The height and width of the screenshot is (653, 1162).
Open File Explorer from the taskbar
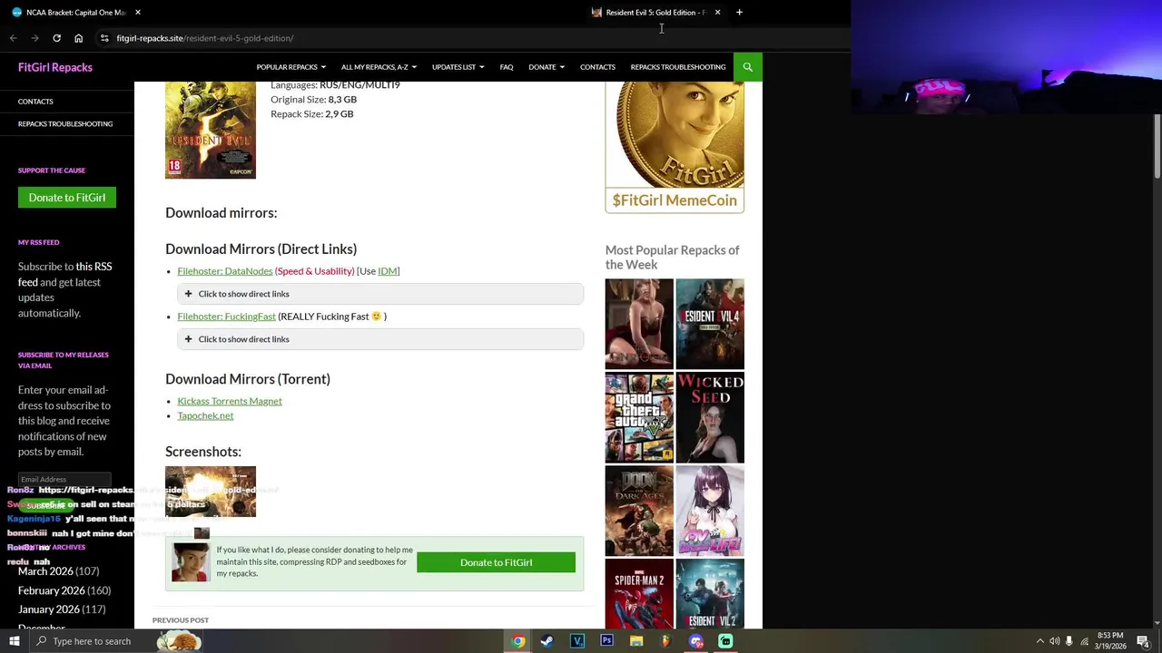point(636,641)
